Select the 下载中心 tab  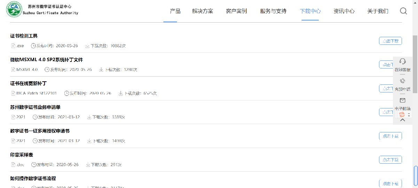[310, 11]
